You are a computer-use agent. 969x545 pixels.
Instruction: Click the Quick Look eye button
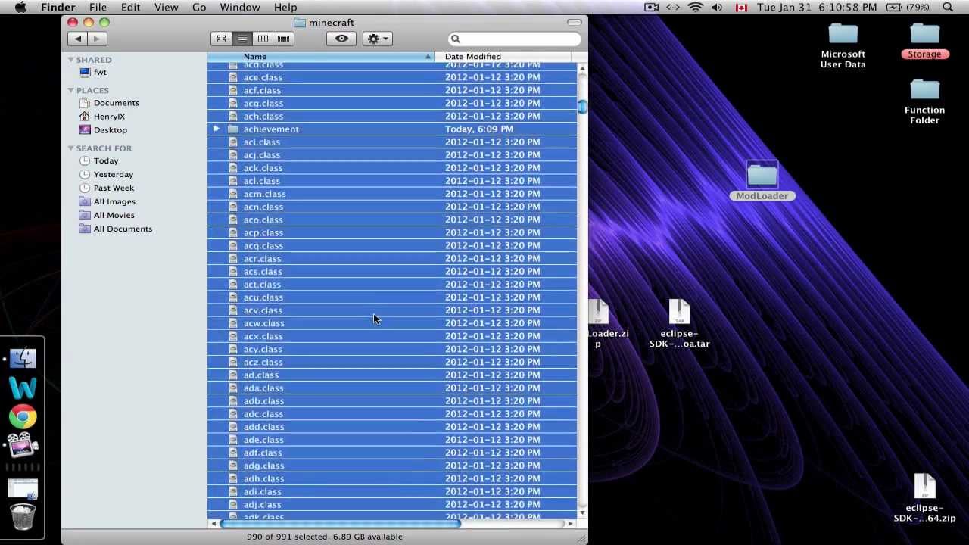click(341, 39)
